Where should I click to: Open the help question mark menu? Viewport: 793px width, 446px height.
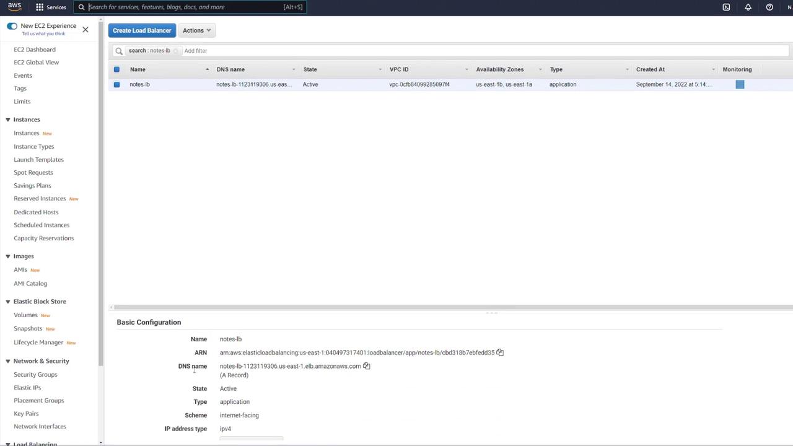(x=769, y=7)
